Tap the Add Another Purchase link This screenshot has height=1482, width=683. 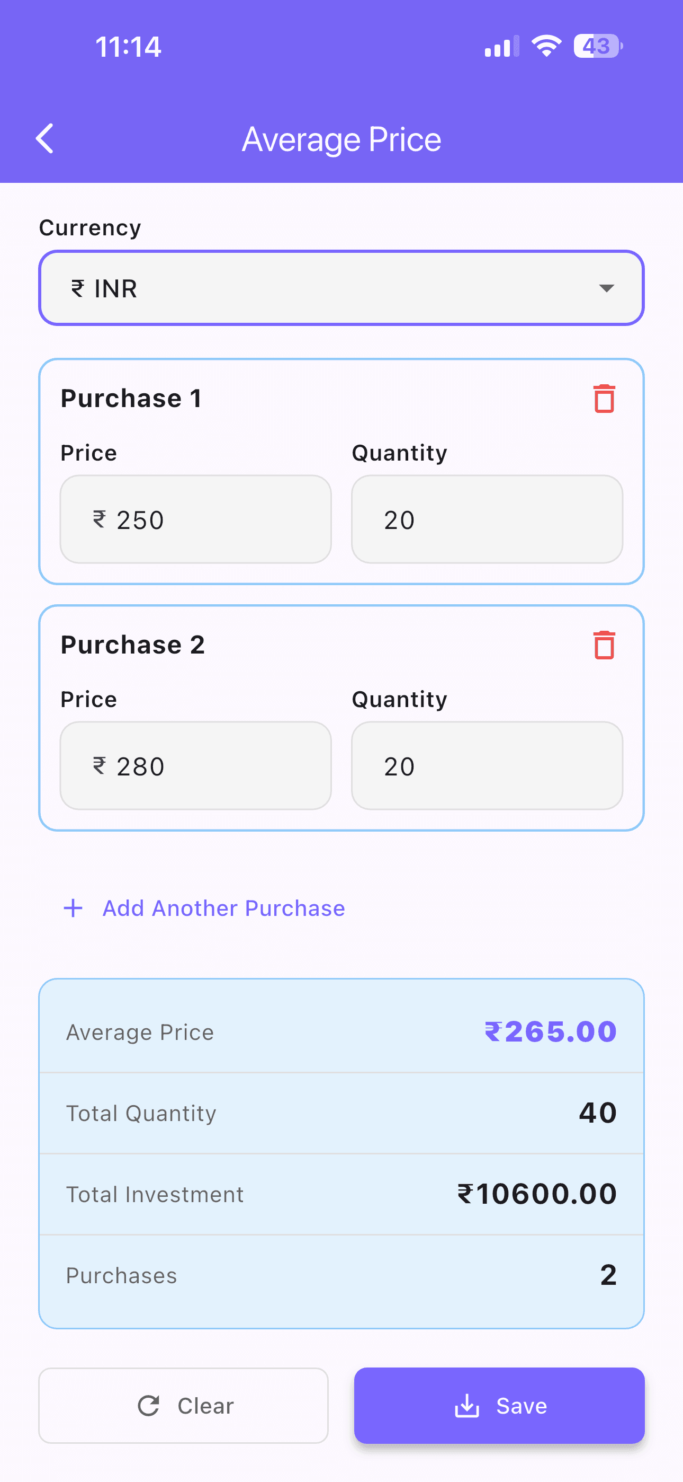(223, 908)
